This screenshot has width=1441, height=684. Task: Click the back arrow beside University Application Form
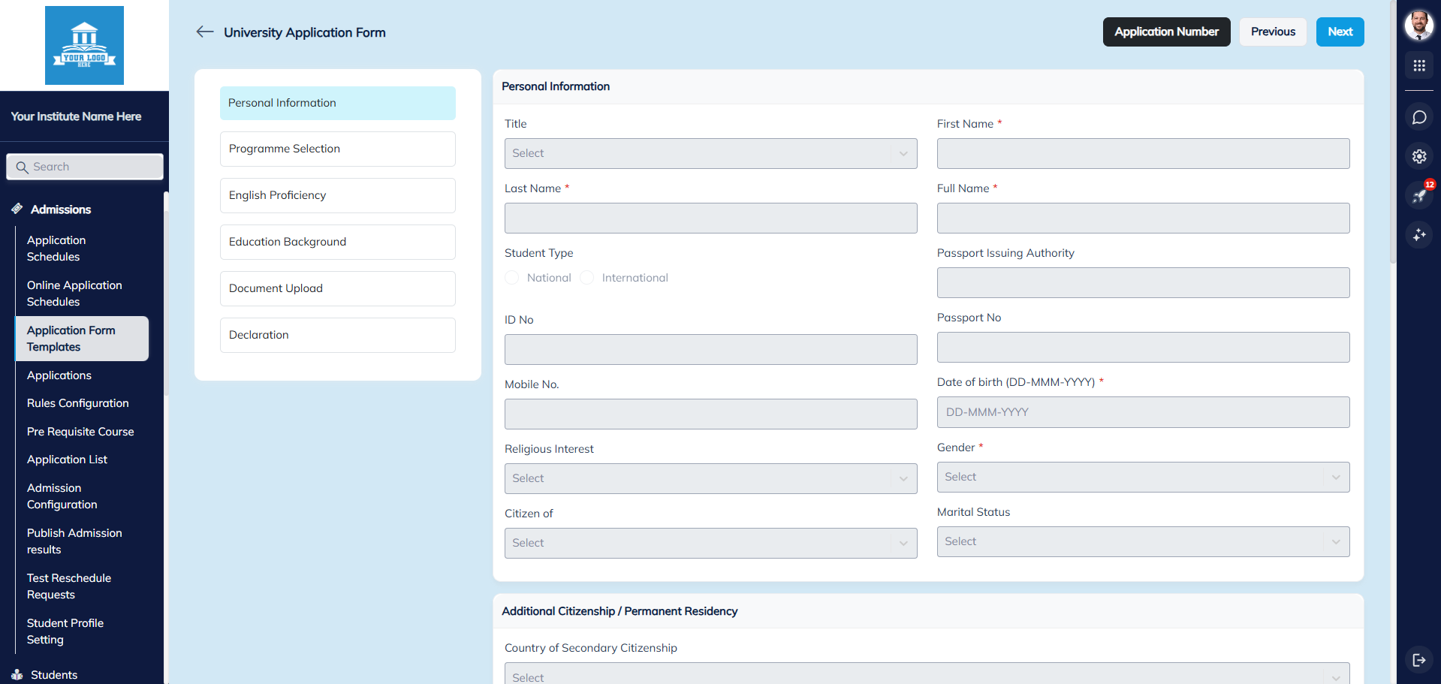pyautogui.click(x=204, y=32)
